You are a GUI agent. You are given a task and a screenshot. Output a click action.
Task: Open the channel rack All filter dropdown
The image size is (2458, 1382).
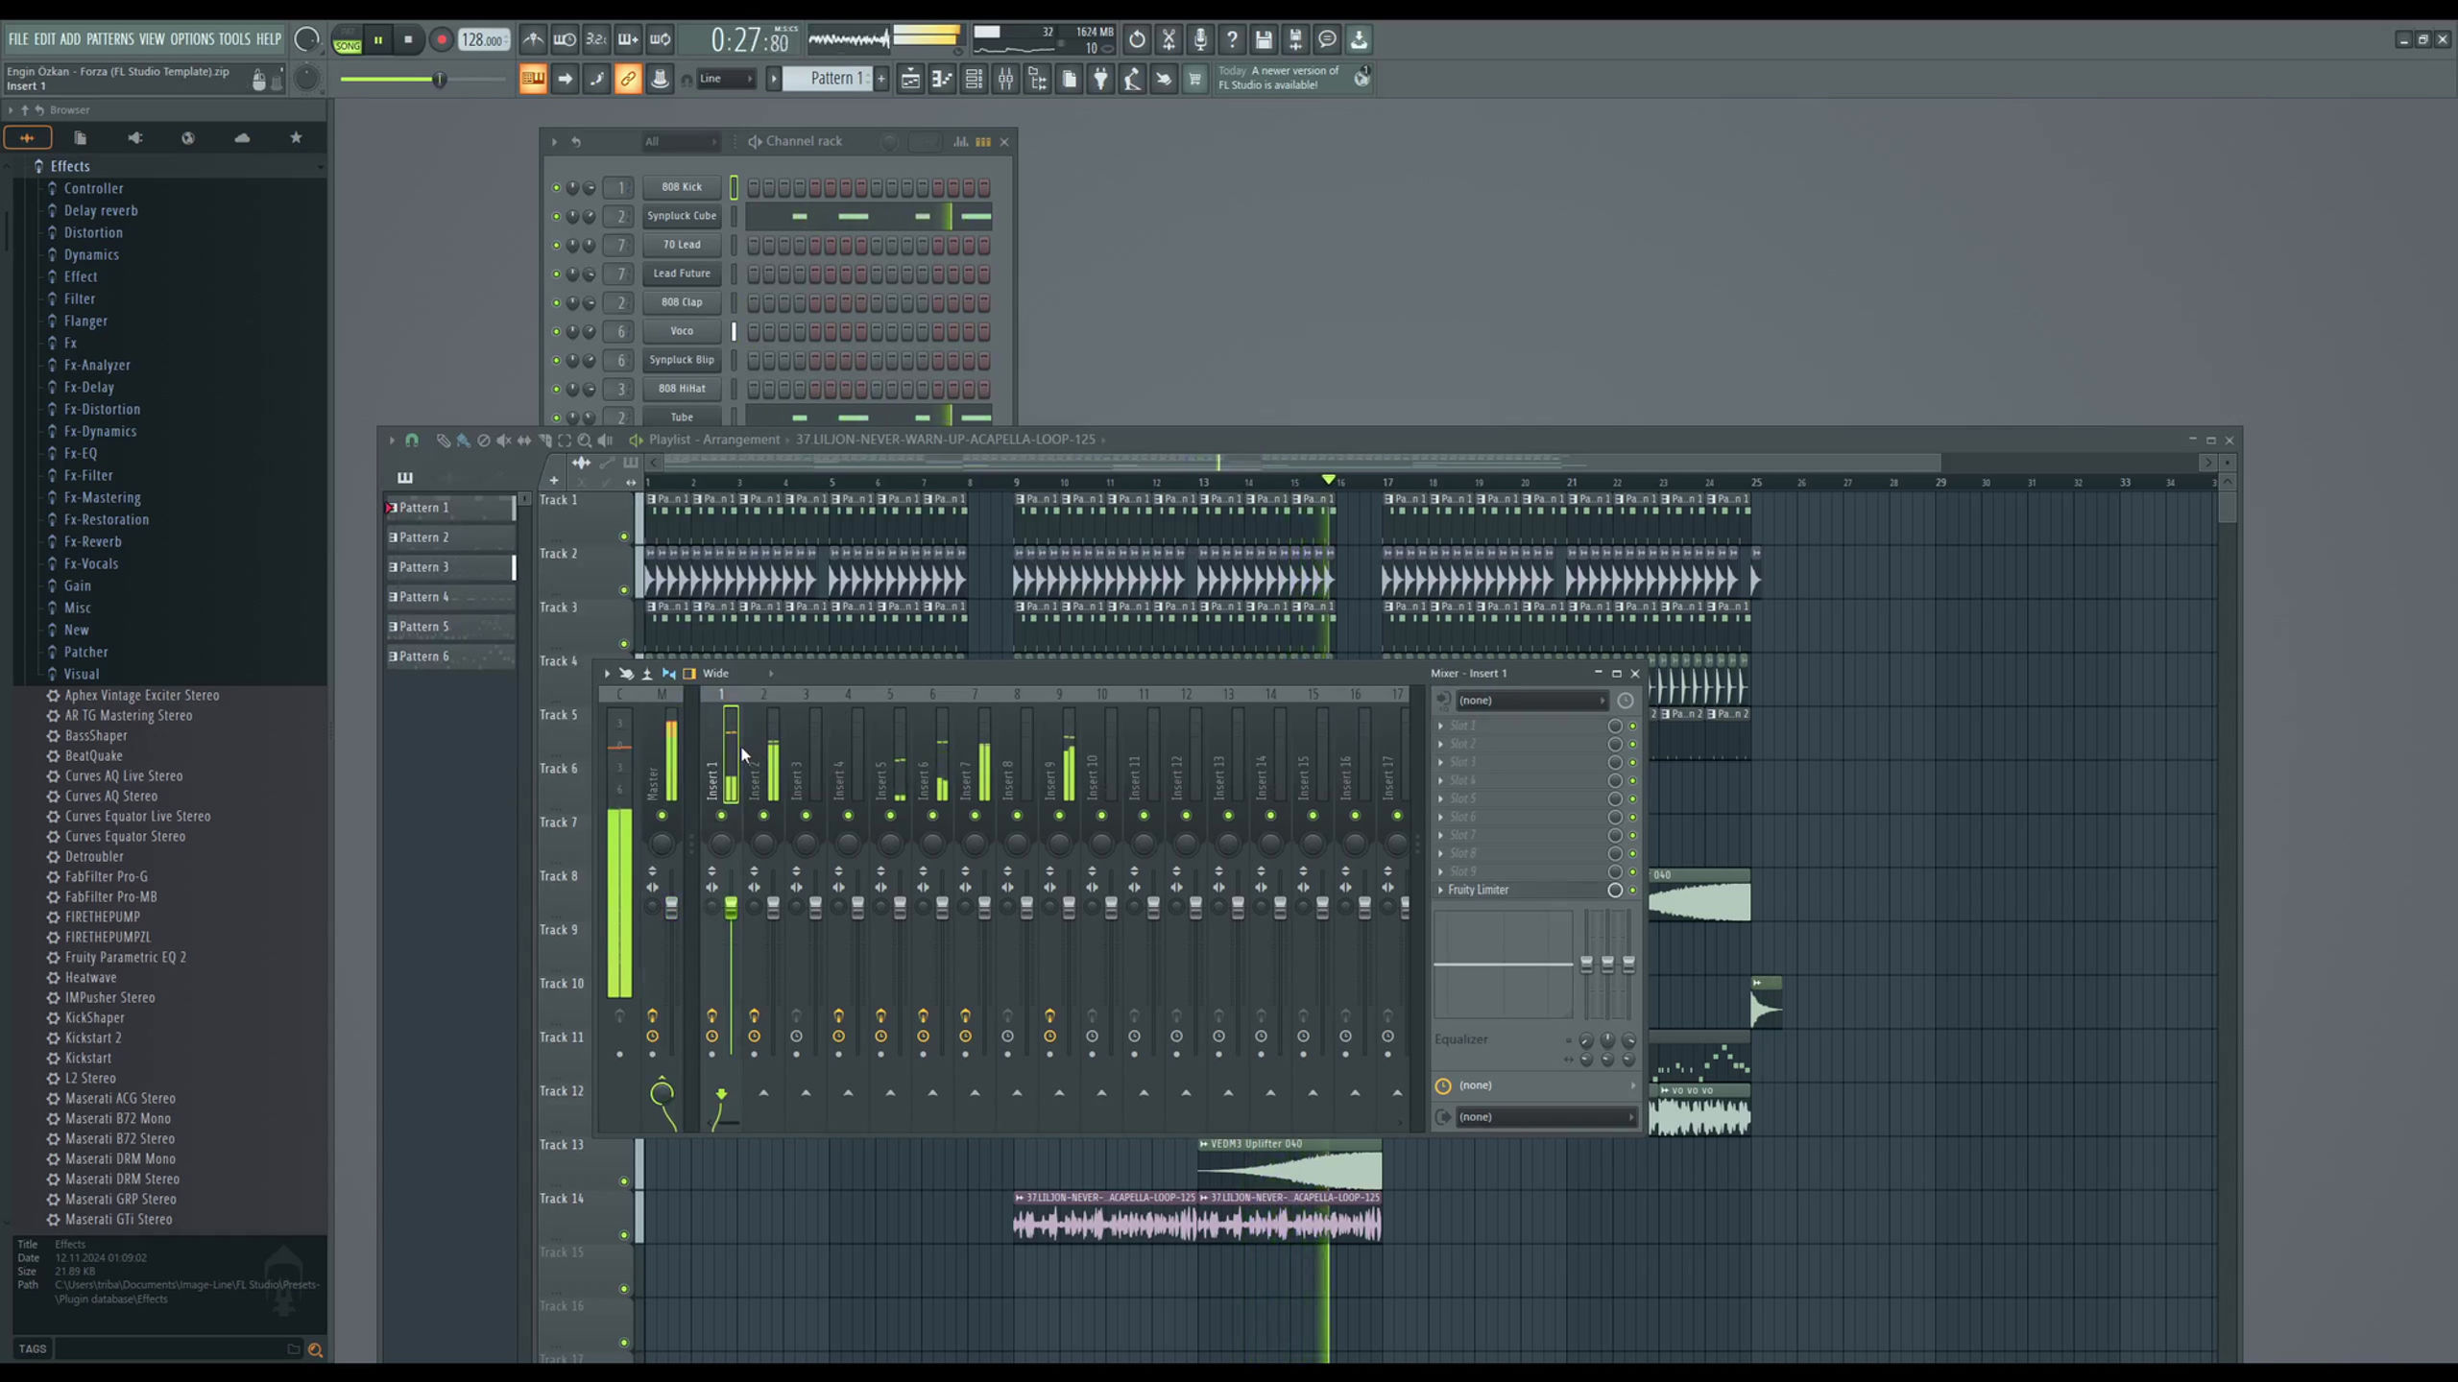click(x=679, y=142)
